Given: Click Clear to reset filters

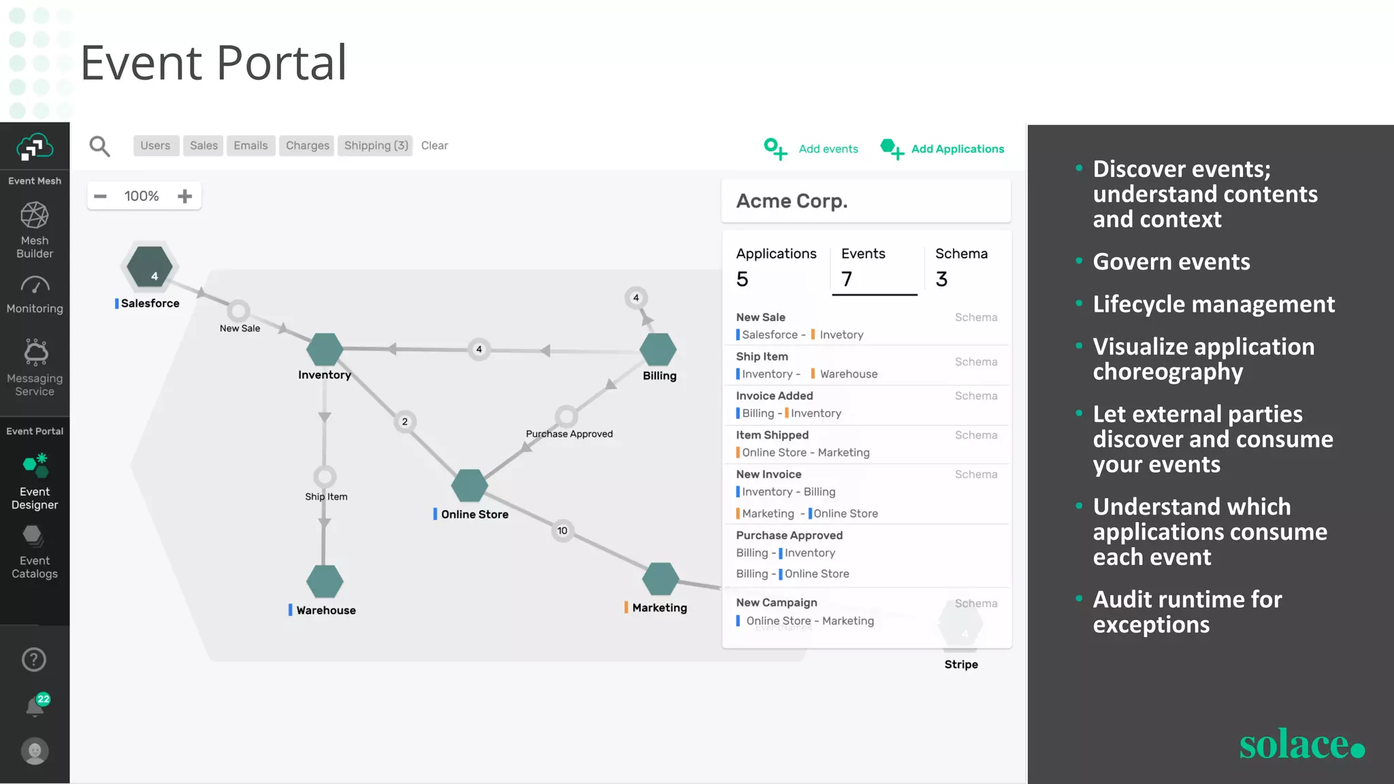Looking at the screenshot, I should [x=434, y=146].
